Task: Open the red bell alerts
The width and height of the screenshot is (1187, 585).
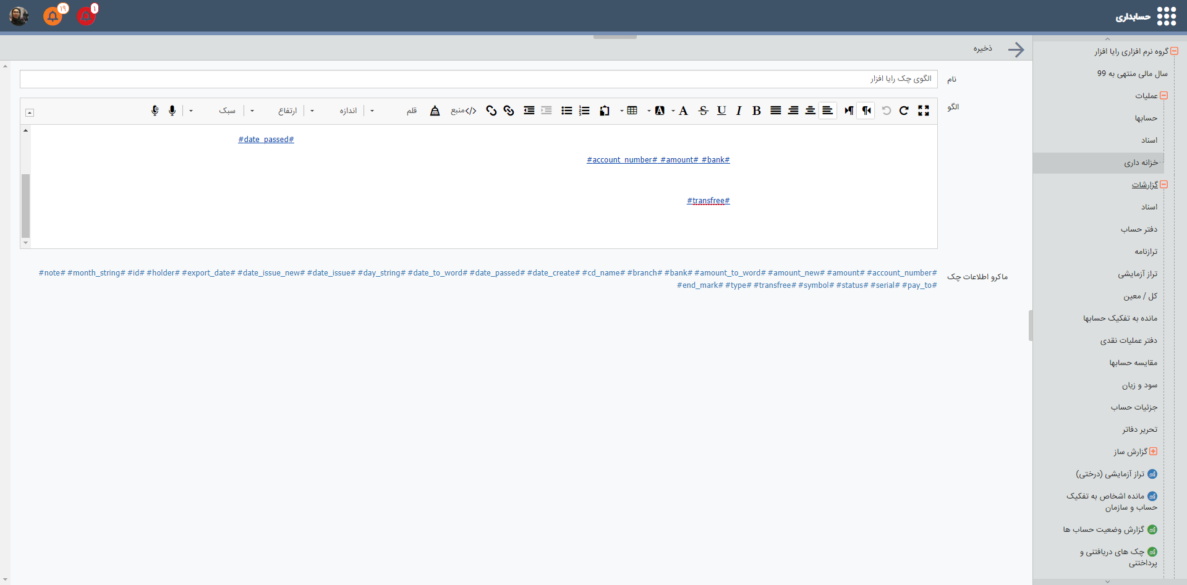Action: pyautogui.click(x=86, y=15)
